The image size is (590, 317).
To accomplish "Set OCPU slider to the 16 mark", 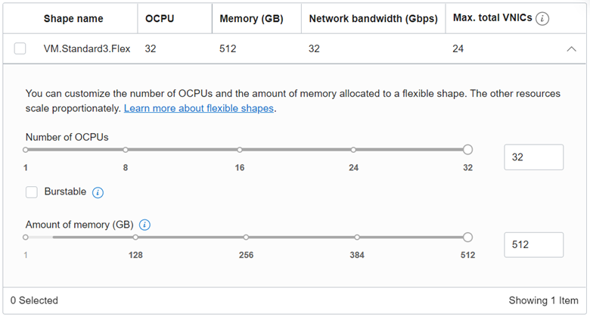I will point(239,150).
